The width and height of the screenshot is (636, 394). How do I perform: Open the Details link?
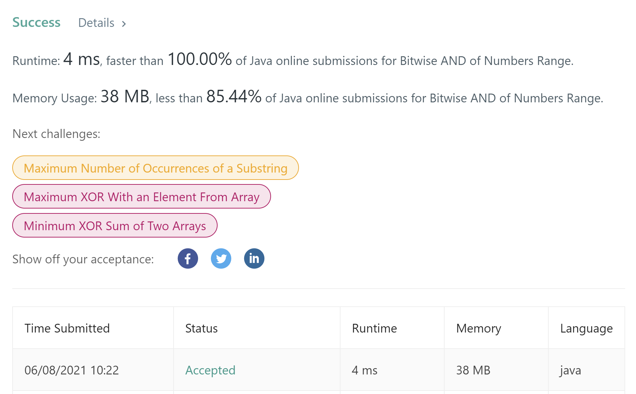(96, 23)
